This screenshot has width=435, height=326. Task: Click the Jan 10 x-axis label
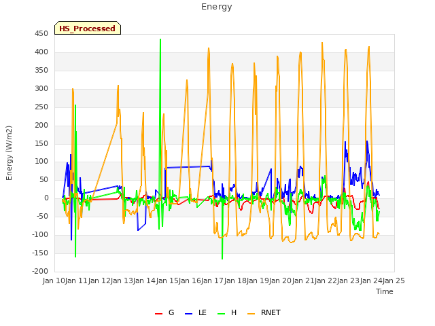(x=54, y=280)
